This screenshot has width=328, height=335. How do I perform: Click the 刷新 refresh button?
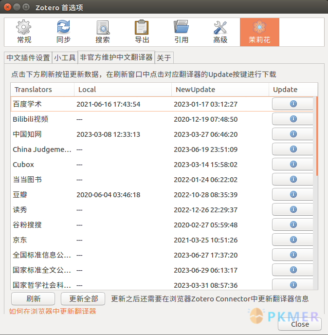point(33,298)
